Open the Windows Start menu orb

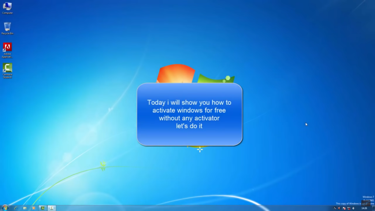pyautogui.click(x=5, y=208)
